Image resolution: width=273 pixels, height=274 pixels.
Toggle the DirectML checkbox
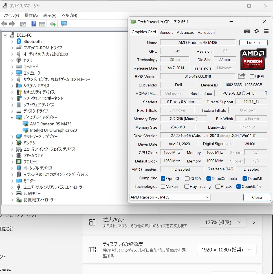coord(245,179)
